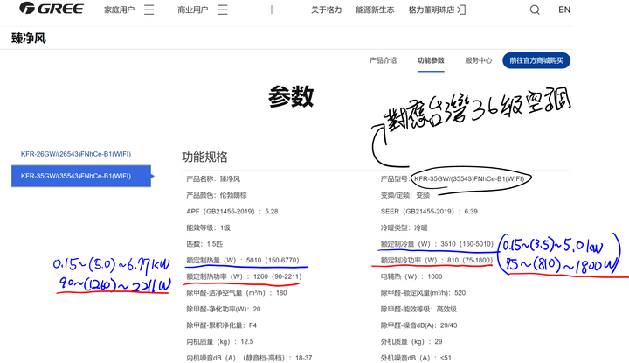
Task: Click the GREE logo
Action: tap(52, 9)
